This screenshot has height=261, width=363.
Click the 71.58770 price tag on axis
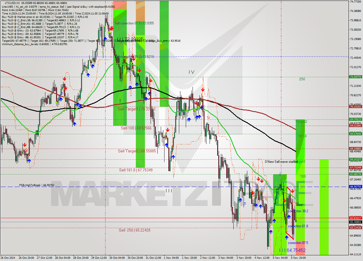pos(355,77)
